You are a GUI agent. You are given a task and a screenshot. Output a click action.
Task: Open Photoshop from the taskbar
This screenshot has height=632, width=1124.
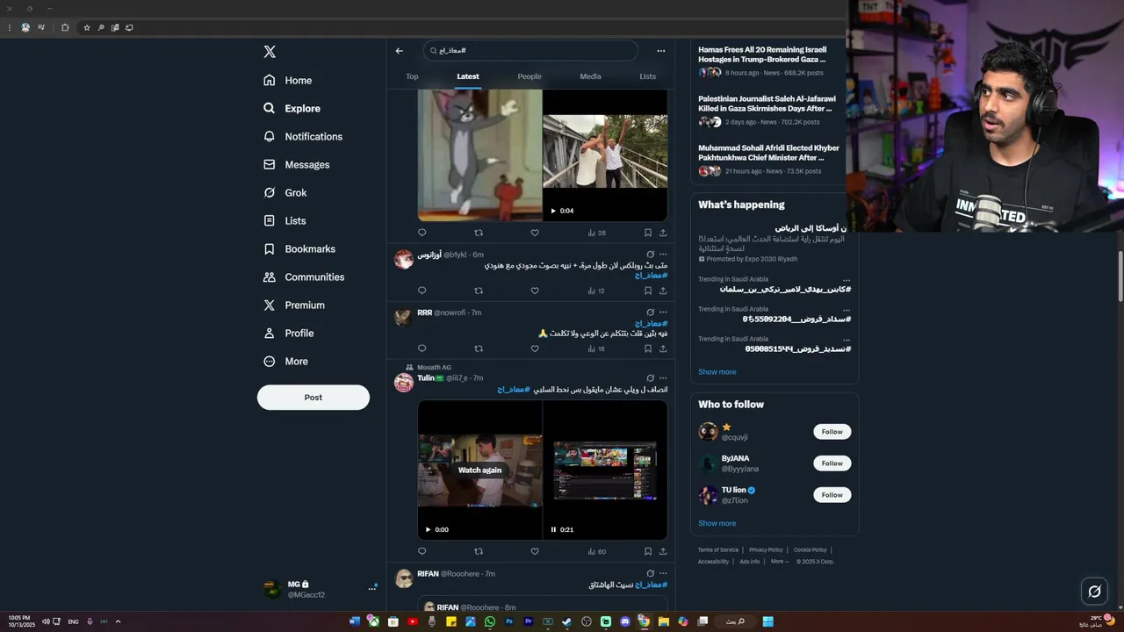click(509, 621)
